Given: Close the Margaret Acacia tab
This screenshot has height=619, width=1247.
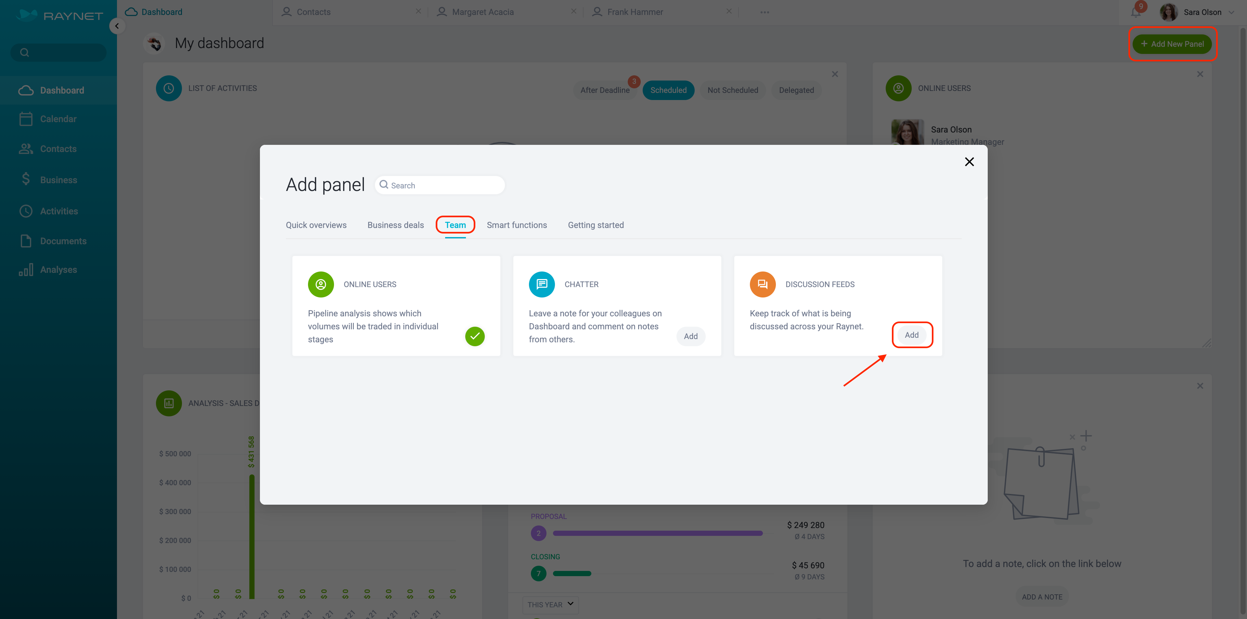Looking at the screenshot, I should coord(574,12).
